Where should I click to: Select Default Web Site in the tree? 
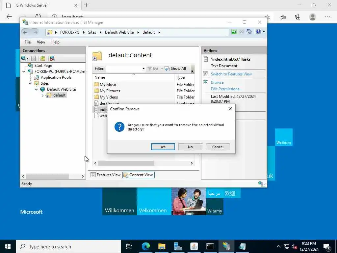pos(61,89)
